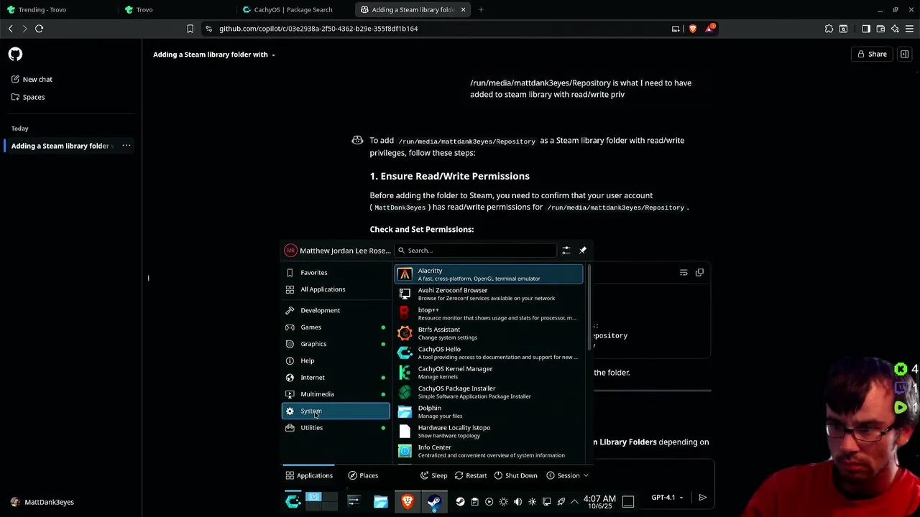Open Brave Rewards icon
This screenshot has width=920, height=517.
click(x=709, y=29)
